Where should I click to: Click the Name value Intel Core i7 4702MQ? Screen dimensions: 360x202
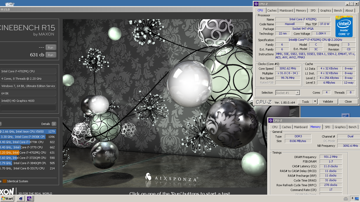(303, 19)
